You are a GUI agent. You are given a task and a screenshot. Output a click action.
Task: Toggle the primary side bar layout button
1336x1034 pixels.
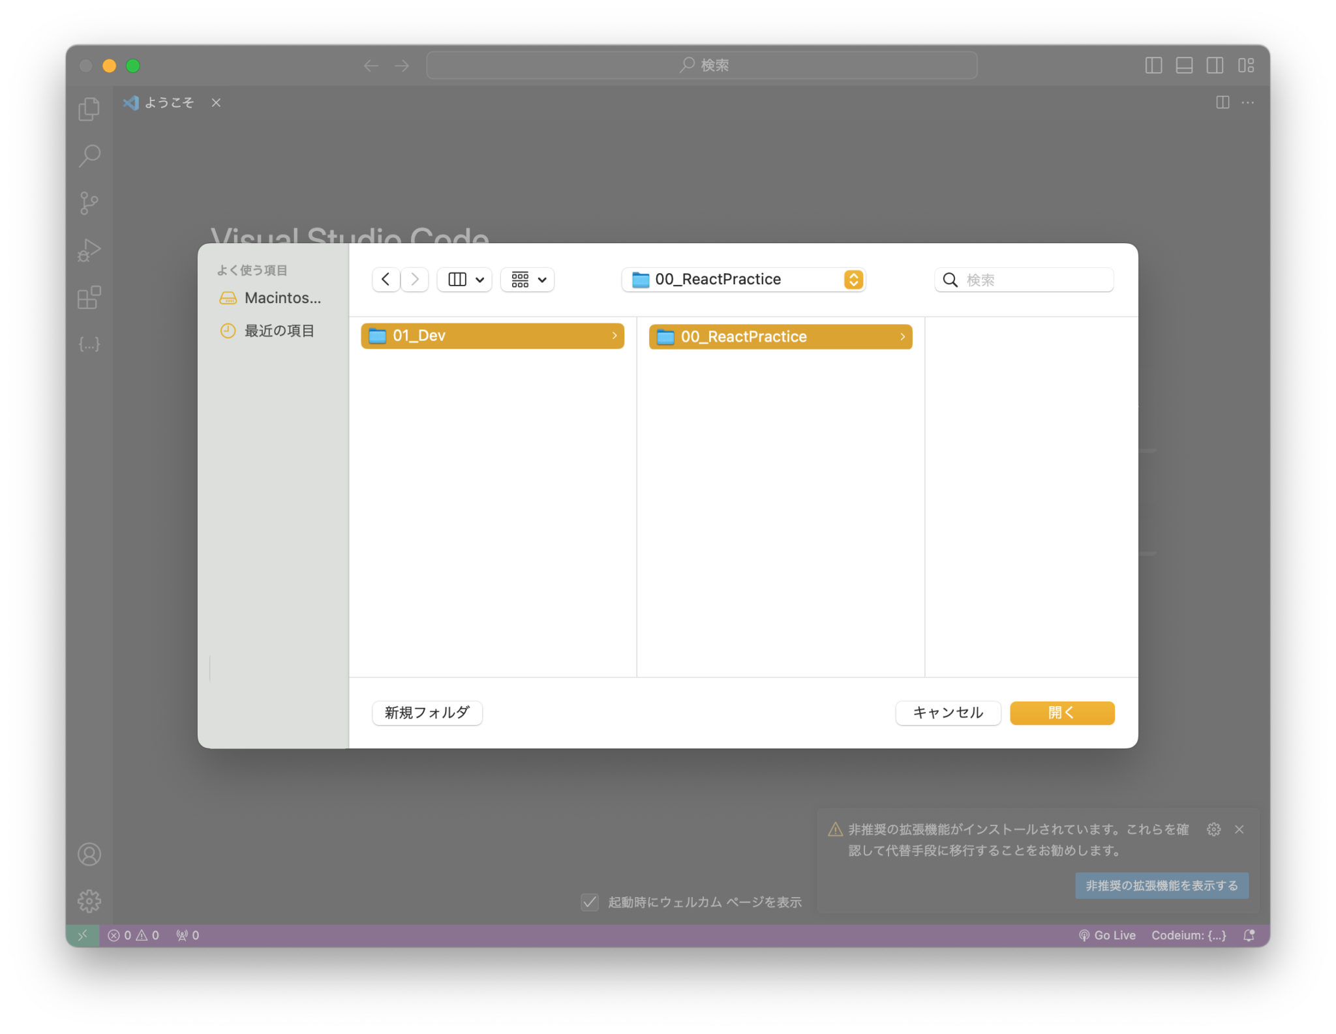click(x=1153, y=65)
